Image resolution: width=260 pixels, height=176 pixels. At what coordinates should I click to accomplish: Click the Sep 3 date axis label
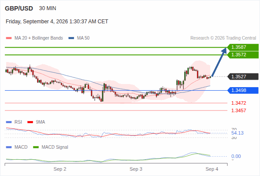(x=136, y=169)
